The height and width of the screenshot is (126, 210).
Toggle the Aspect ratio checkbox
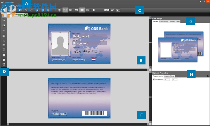coord(154,79)
